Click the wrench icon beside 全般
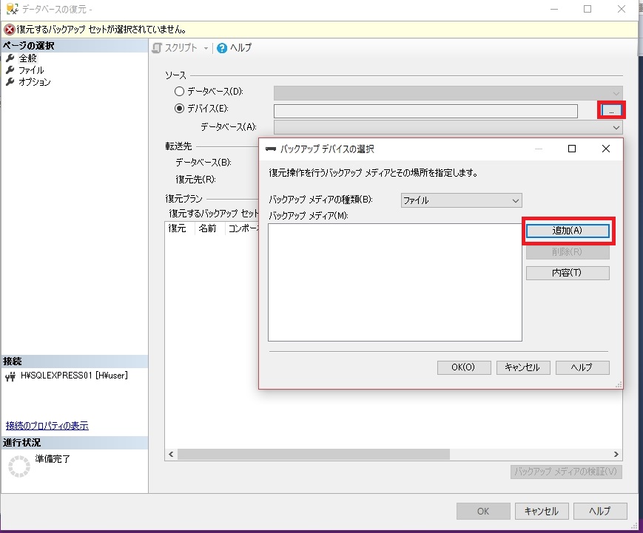Viewport: 643px width, 533px height. coord(10,58)
